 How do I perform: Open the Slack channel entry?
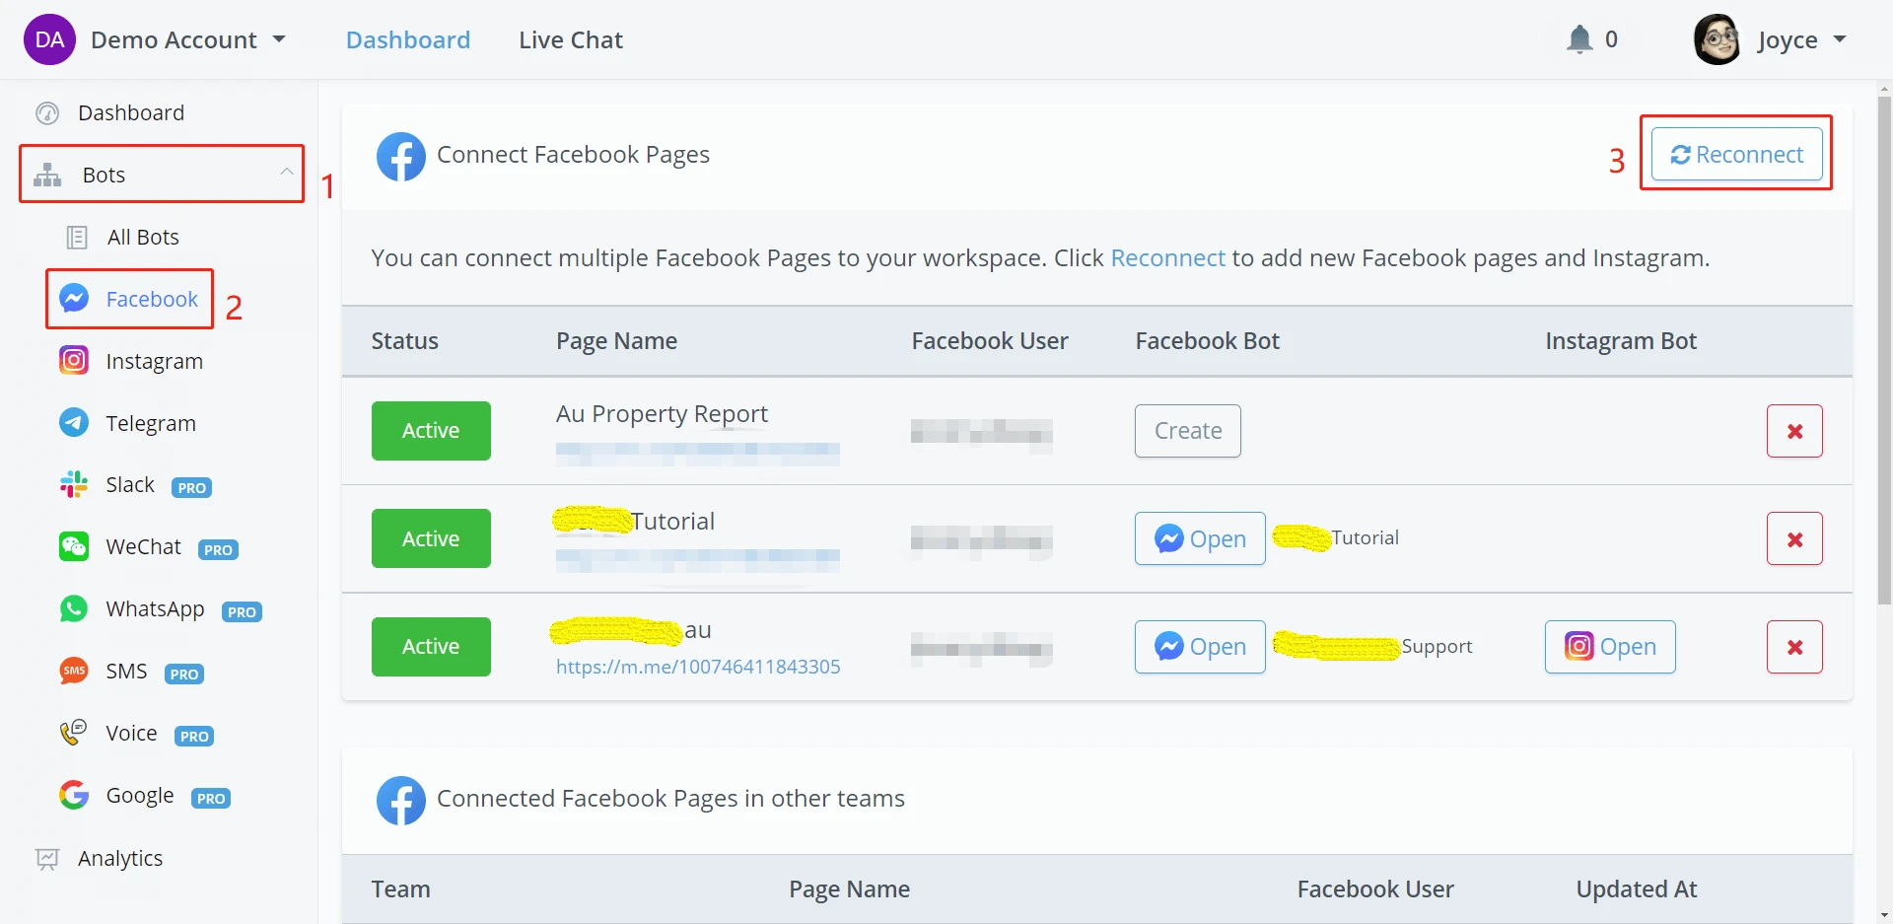pyautogui.click(x=130, y=485)
